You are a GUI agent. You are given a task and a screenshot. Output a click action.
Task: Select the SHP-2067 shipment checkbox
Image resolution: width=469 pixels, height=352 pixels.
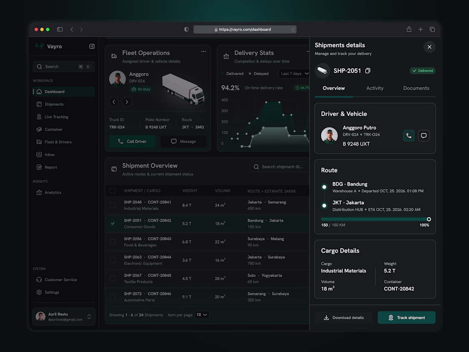[x=113, y=278]
